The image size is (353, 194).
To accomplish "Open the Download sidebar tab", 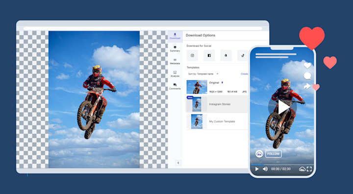I will (x=175, y=36).
